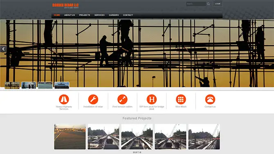This screenshot has height=154, width=274.
Task: Open the Installation of rebar text link
Action: pos(93,107)
